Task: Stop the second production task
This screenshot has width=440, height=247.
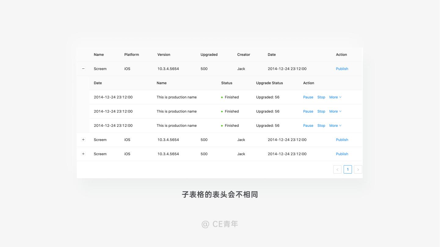Action: point(321,111)
